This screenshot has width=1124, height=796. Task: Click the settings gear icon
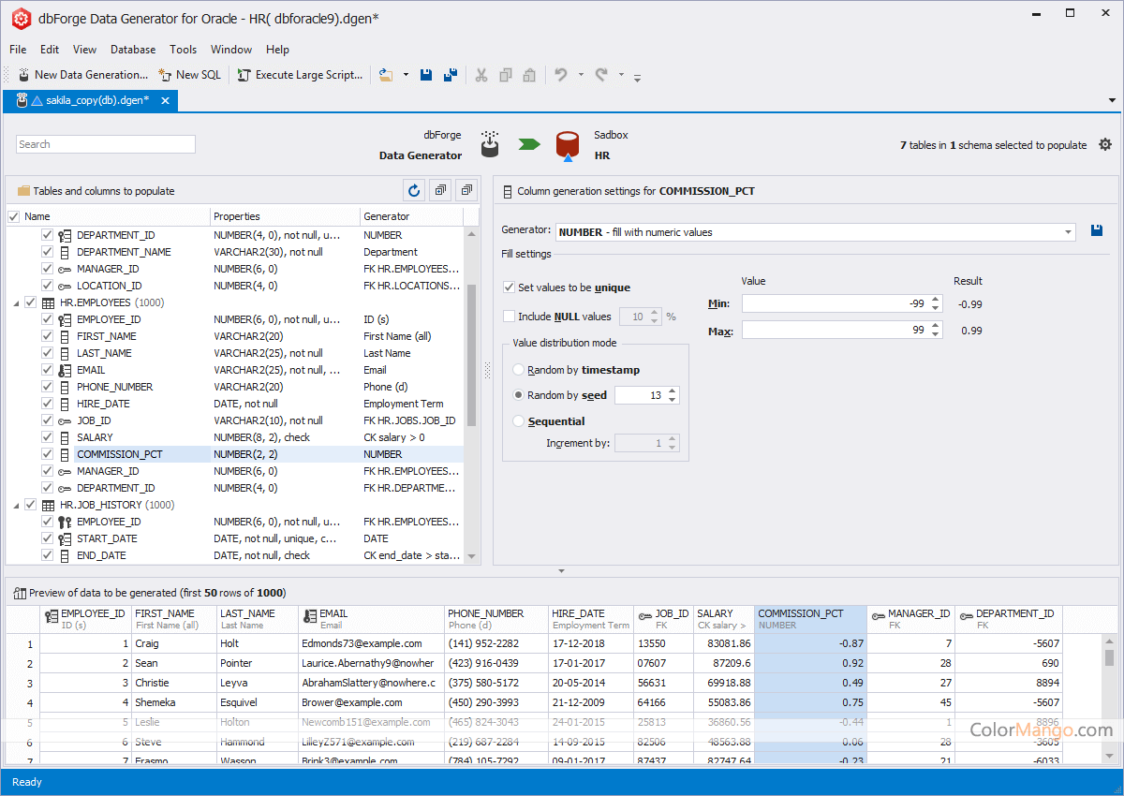pyautogui.click(x=1105, y=144)
